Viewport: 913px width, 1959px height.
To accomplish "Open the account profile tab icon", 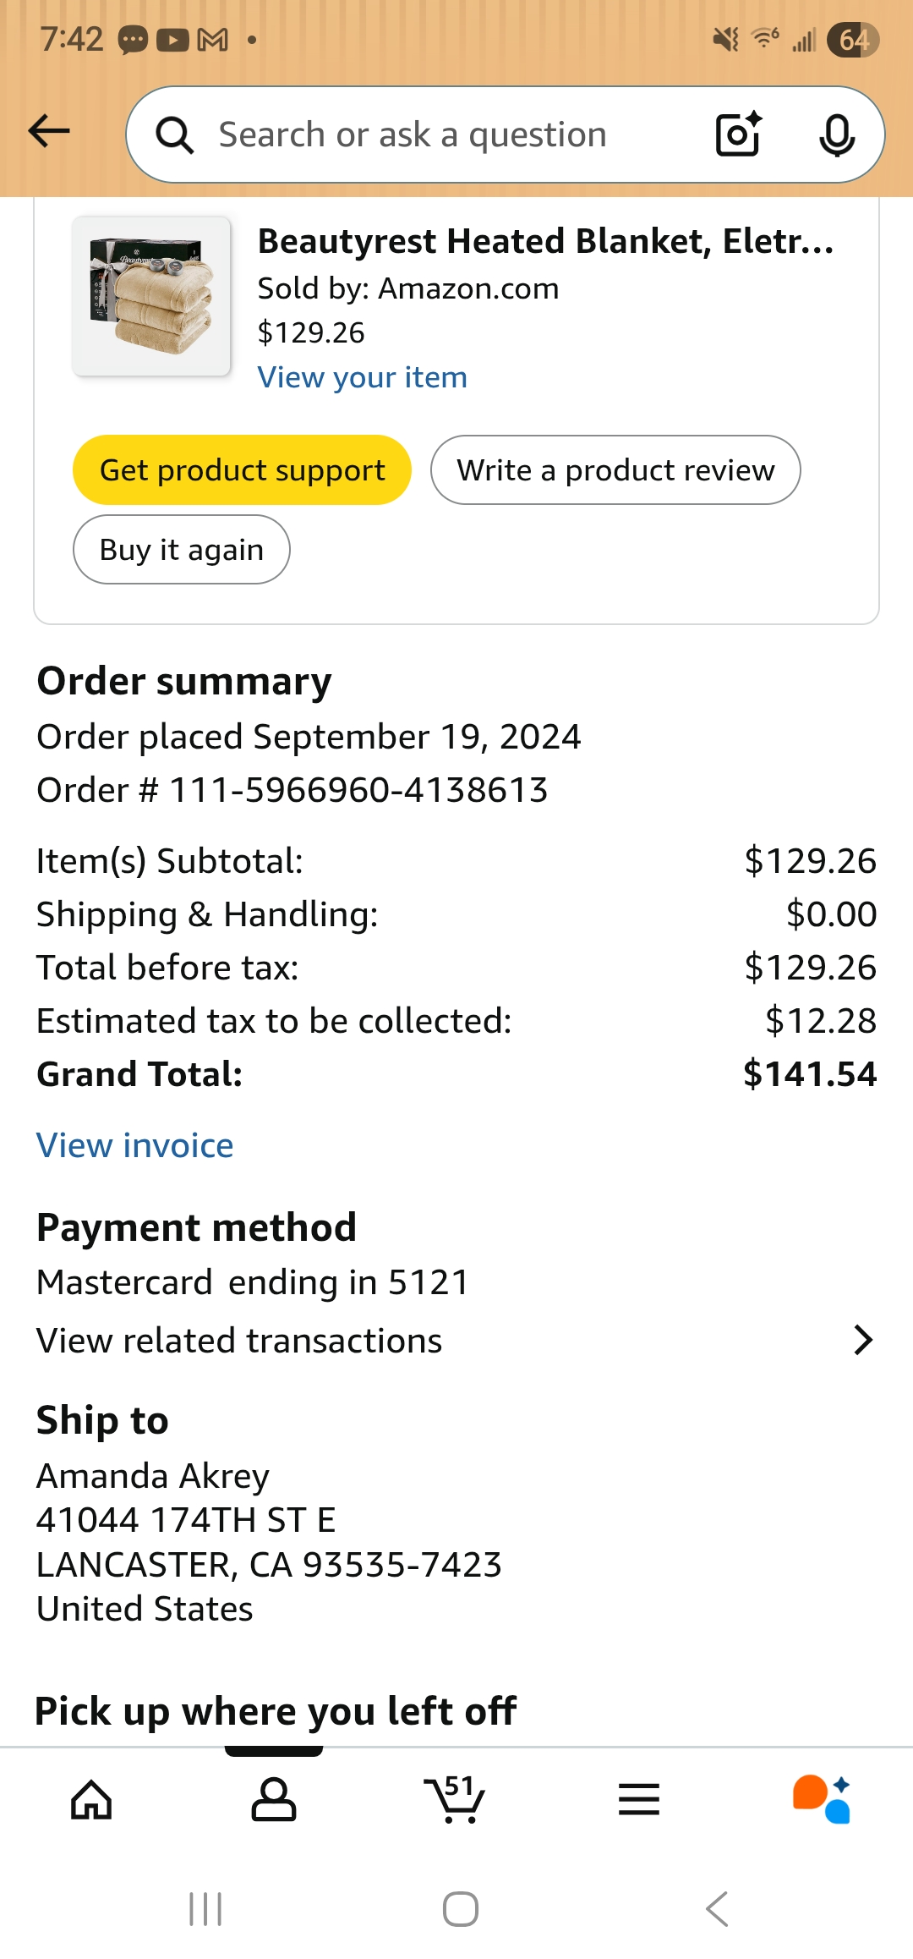I will [274, 1799].
